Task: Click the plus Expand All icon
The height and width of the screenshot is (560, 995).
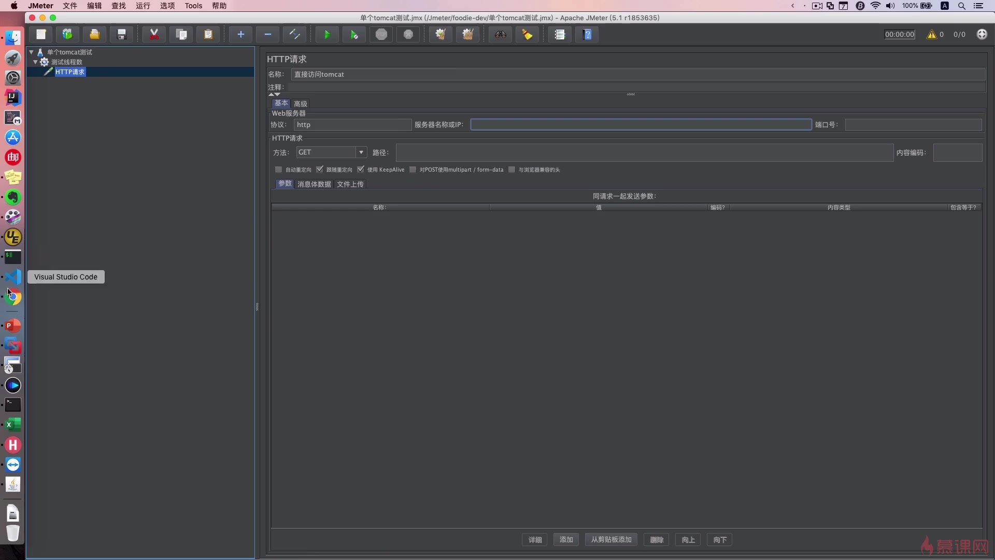Action: (240, 35)
